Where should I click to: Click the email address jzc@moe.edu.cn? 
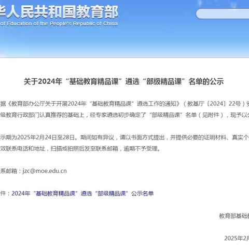[45, 171]
